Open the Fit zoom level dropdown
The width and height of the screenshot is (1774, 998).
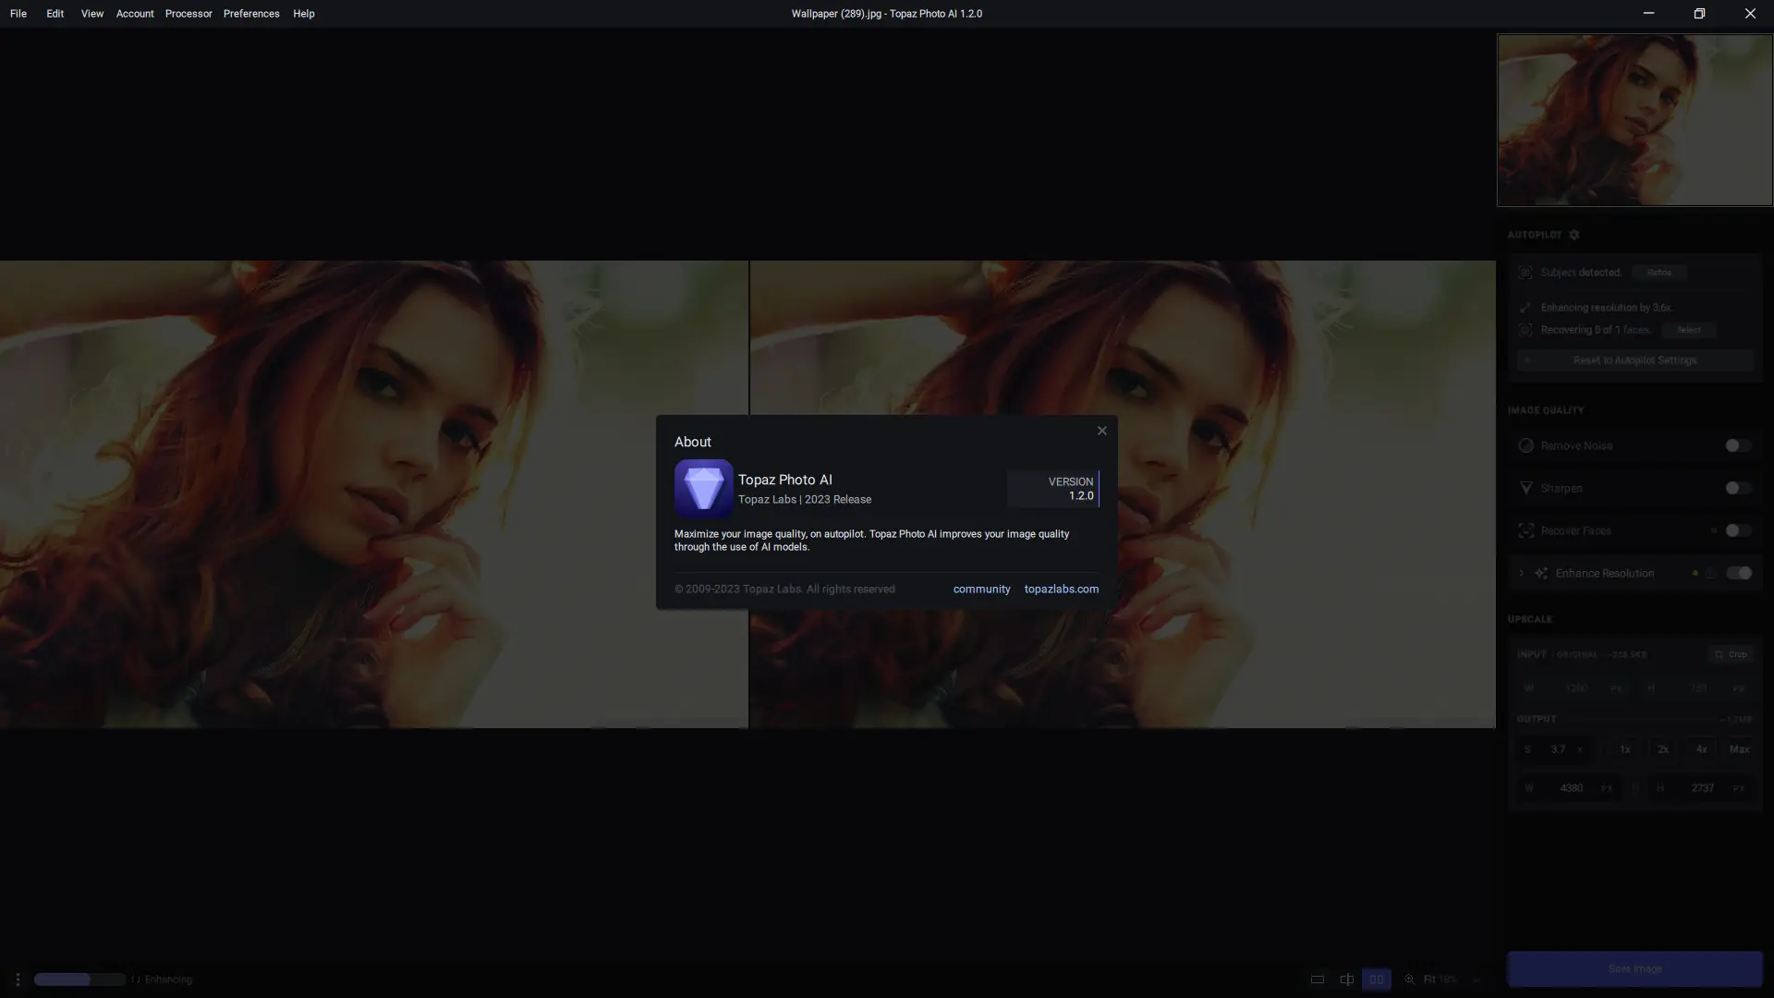click(1440, 980)
